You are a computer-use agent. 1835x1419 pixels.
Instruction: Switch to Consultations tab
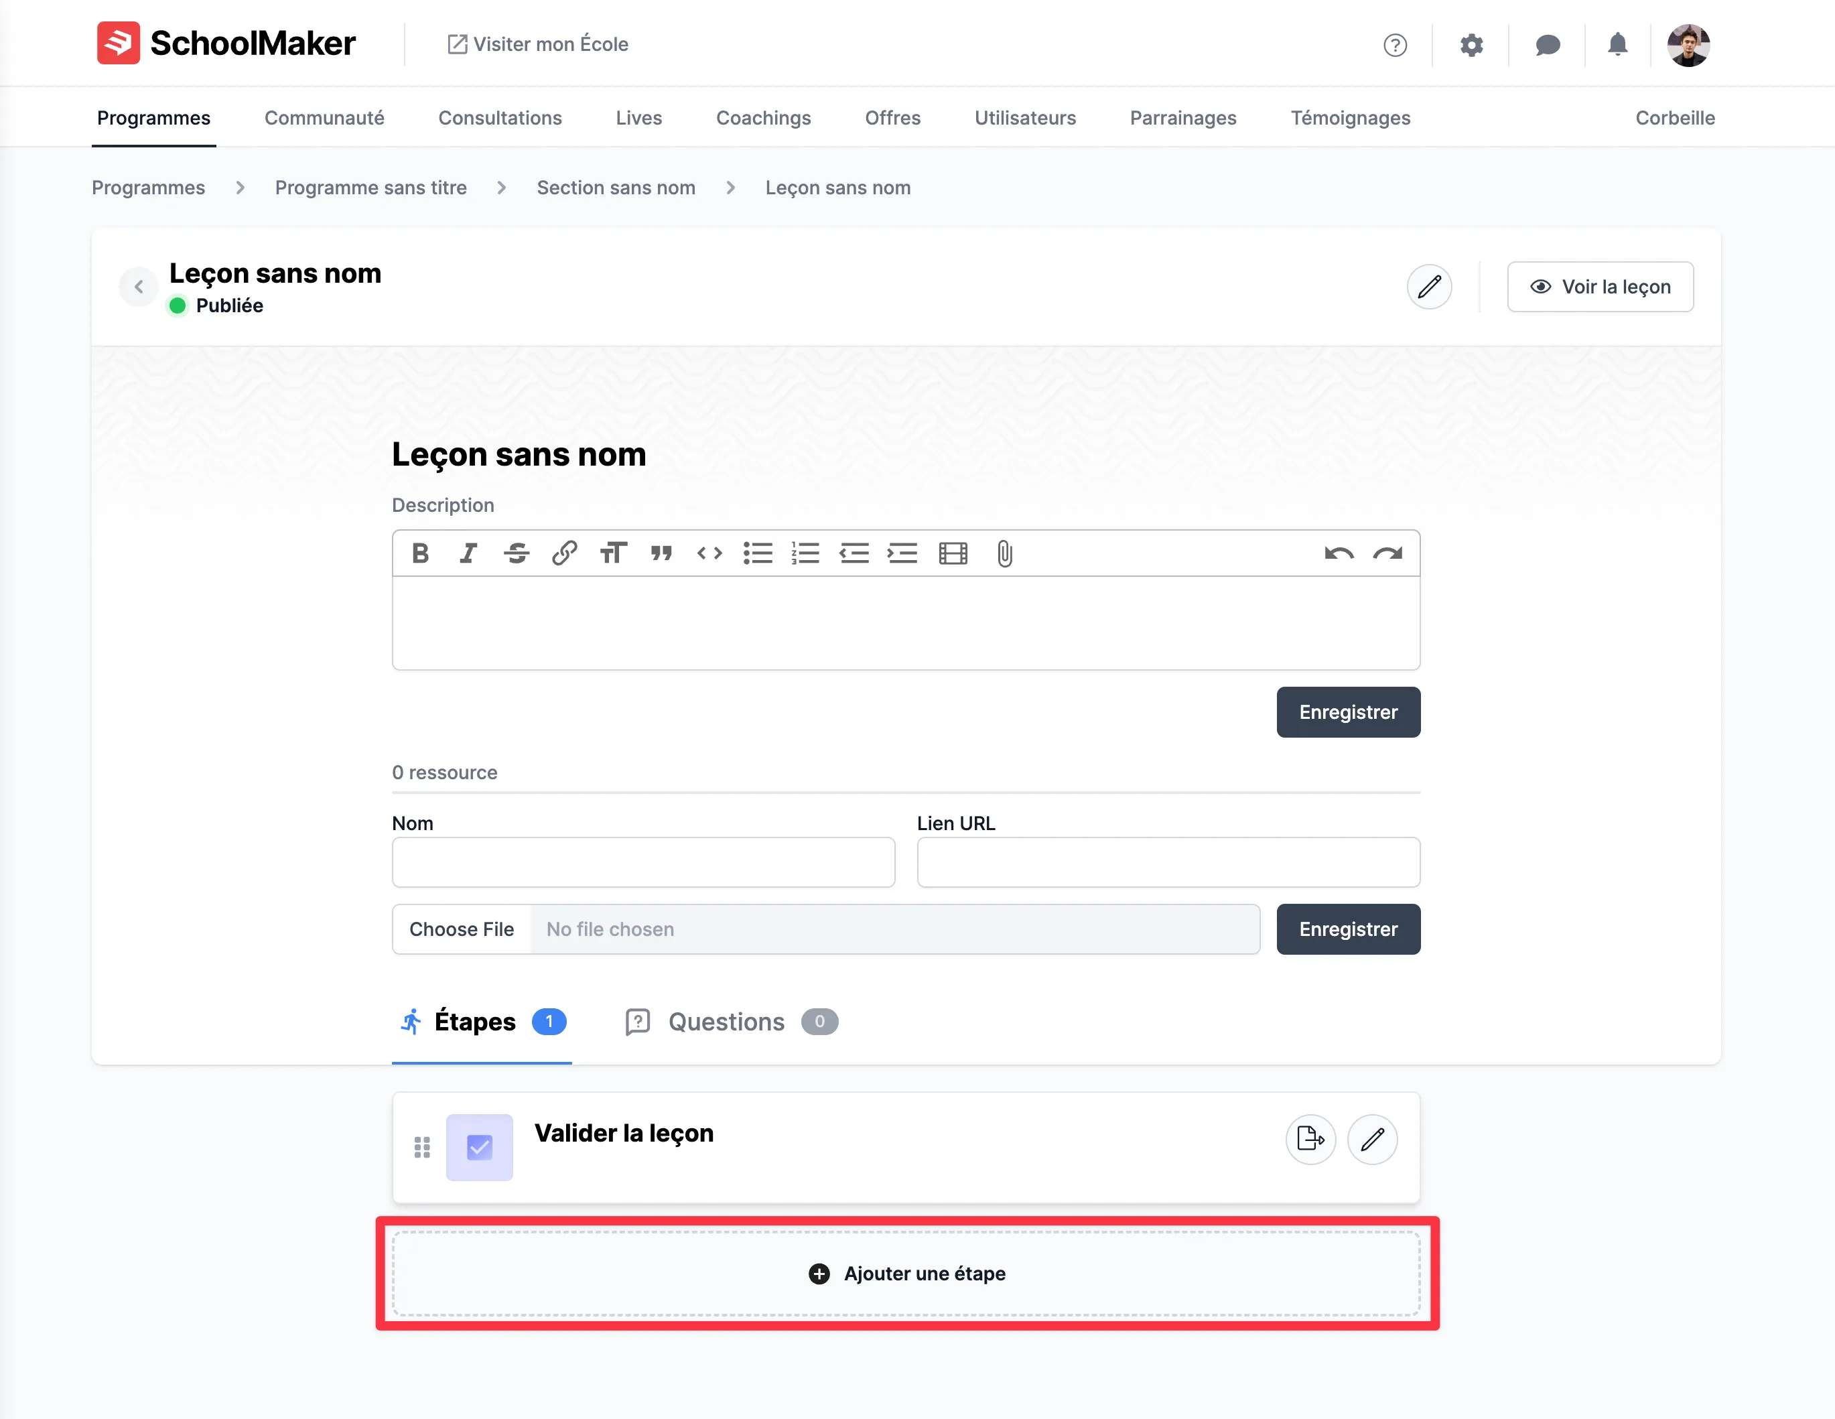point(500,118)
